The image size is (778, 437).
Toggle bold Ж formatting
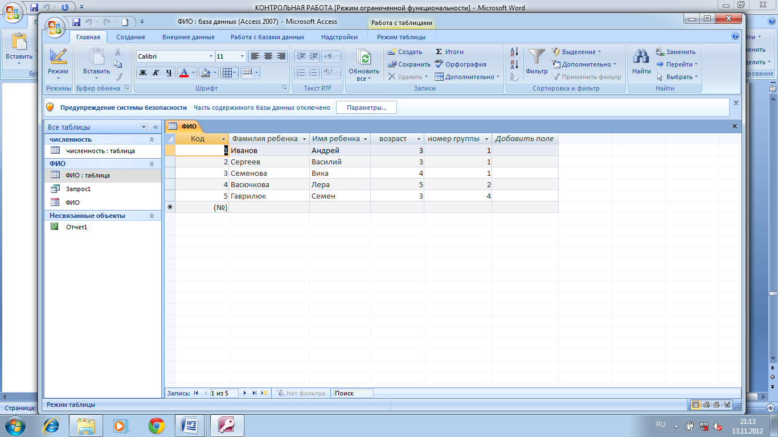pos(142,73)
